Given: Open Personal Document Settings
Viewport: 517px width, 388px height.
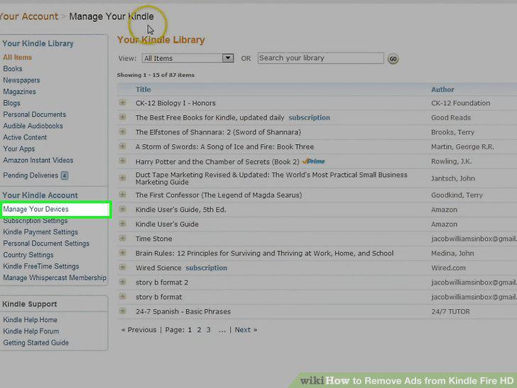Looking at the screenshot, I should click(46, 244).
